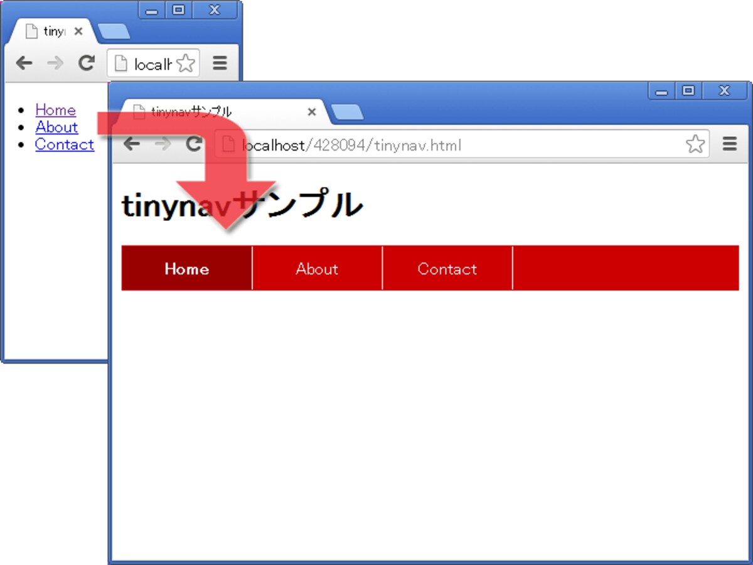Open new tab in back window
The height and width of the screenshot is (565, 753).
click(114, 31)
